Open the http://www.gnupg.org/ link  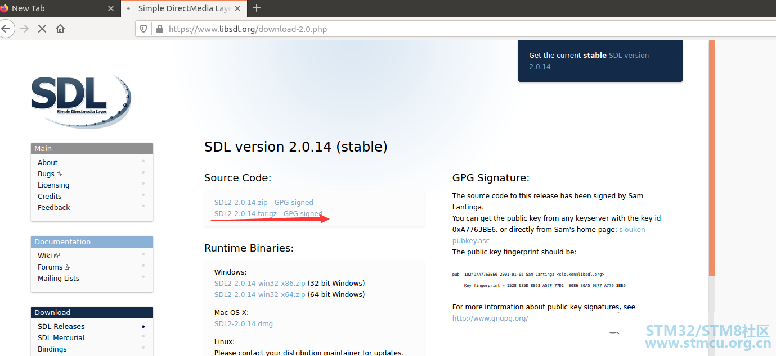pos(490,318)
